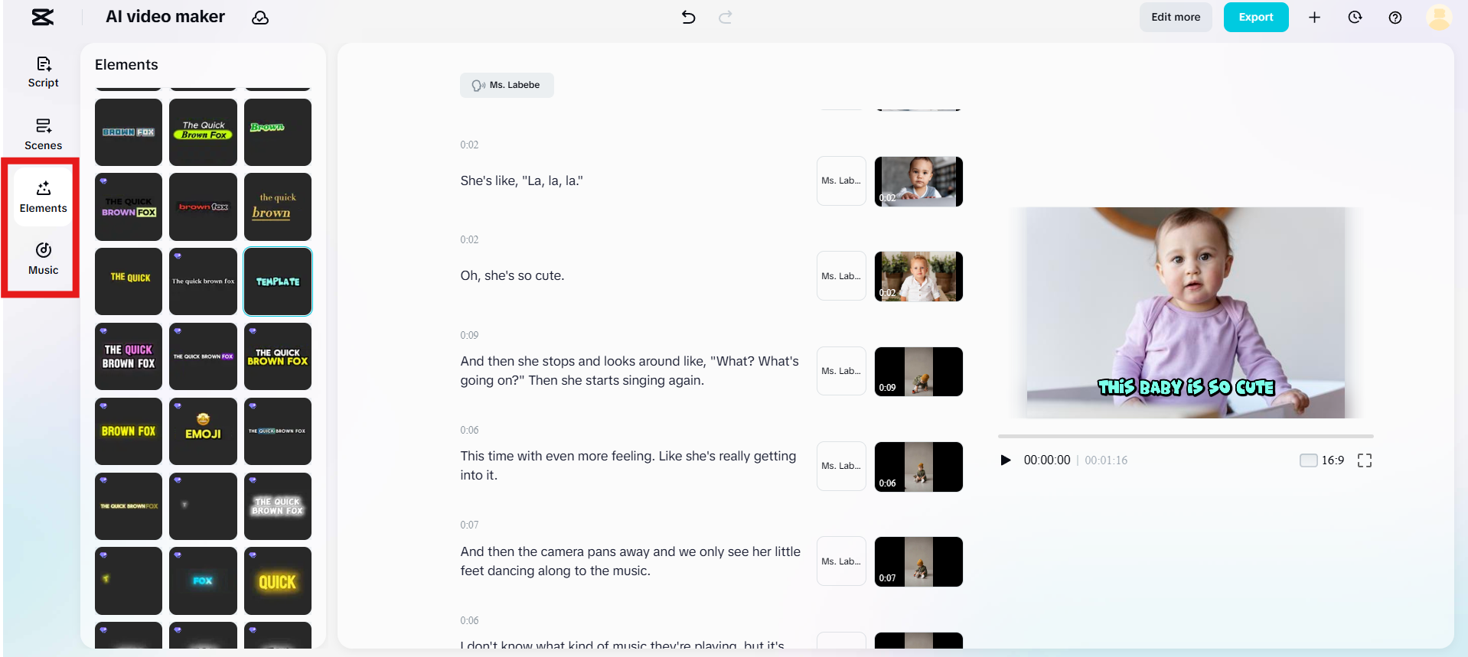Select the glowing yellow QUICK text style
The image size is (1468, 657).
click(278, 581)
